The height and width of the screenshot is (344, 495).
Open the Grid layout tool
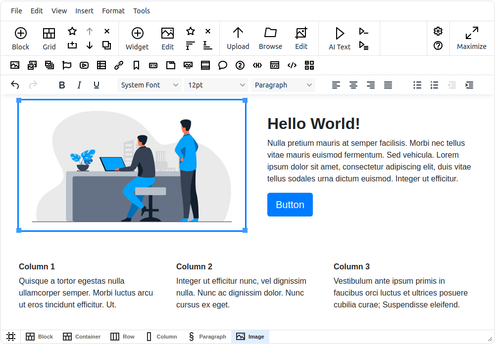[49, 39]
